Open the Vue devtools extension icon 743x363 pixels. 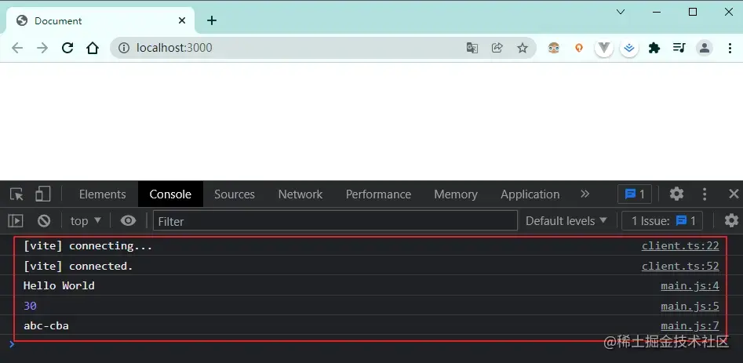[x=603, y=48]
